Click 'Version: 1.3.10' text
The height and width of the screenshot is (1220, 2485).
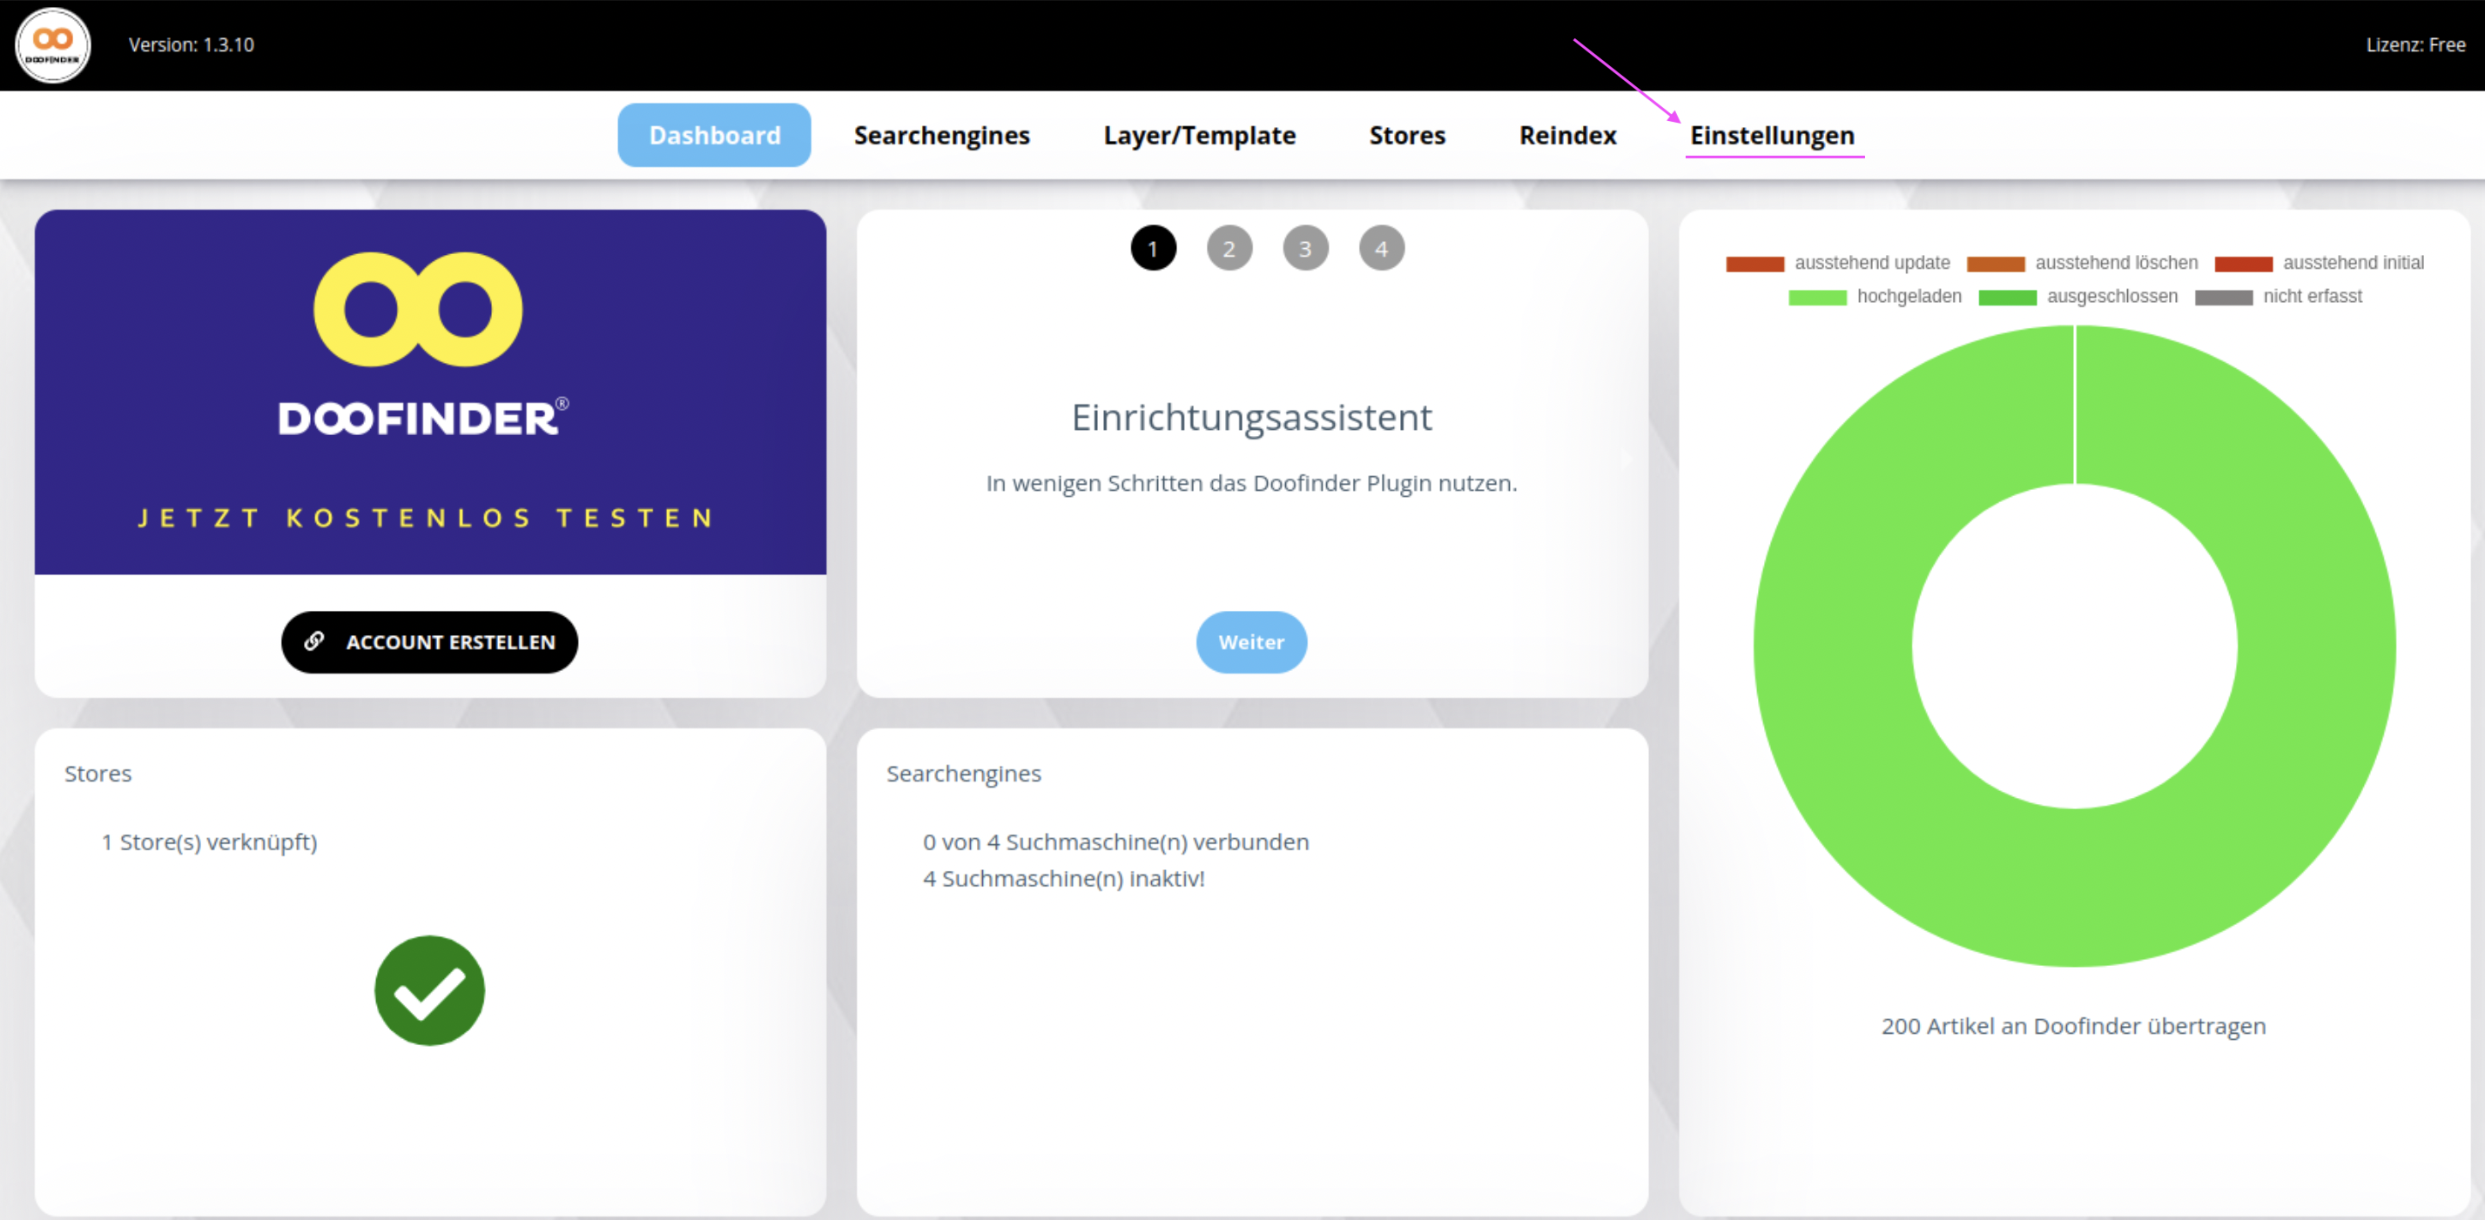pyautogui.click(x=191, y=45)
